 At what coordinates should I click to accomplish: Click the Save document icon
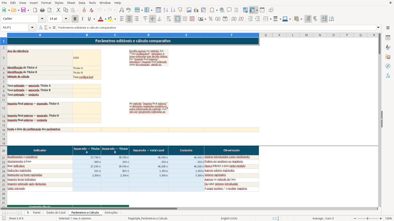(x=23, y=10)
